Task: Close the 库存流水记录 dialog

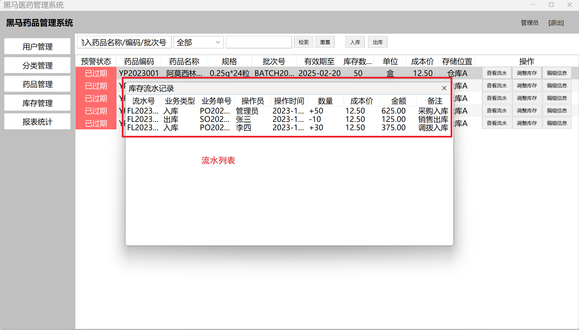Action: tap(444, 88)
